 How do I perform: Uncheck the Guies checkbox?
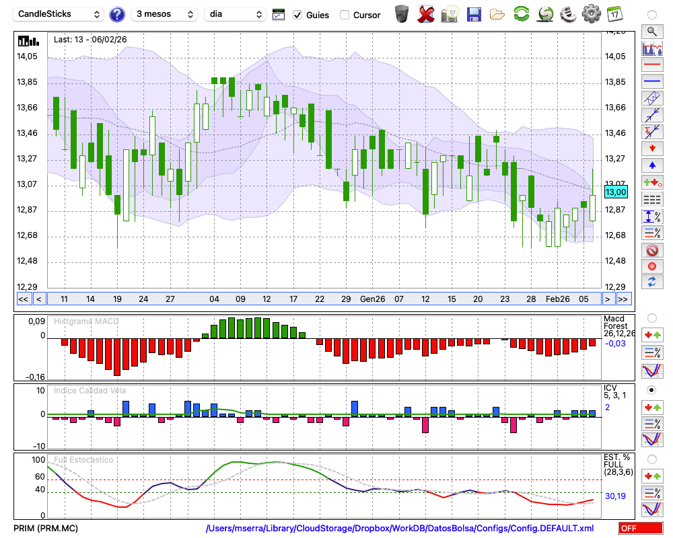(x=297, y=15)
